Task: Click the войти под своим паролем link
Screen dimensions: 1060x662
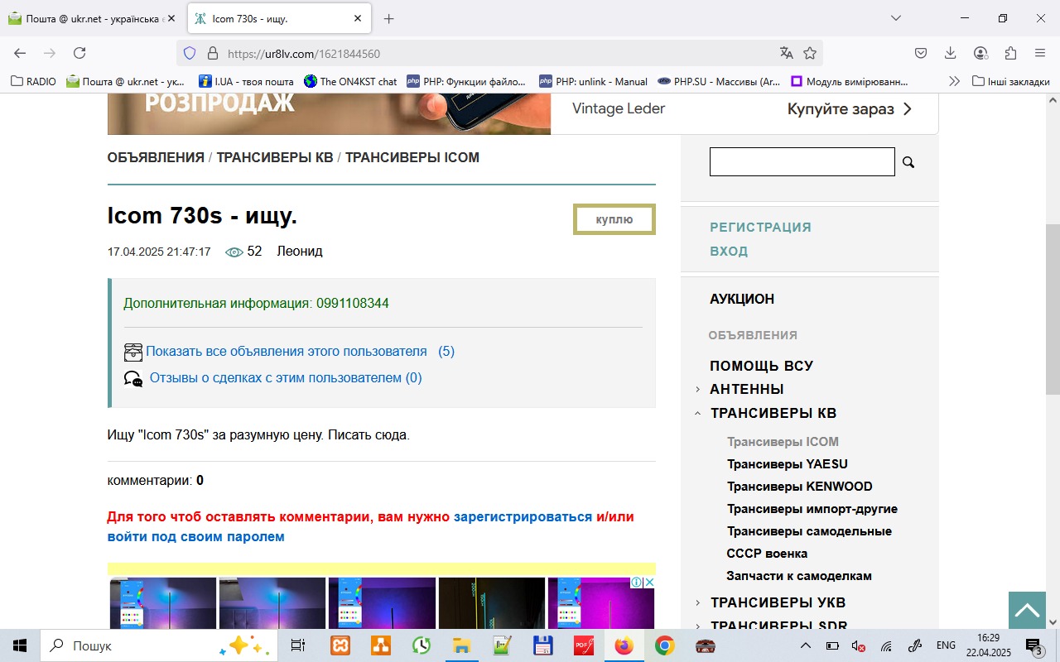Action: point(196,536)
